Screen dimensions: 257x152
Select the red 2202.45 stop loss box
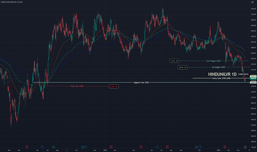click(114, 86)
